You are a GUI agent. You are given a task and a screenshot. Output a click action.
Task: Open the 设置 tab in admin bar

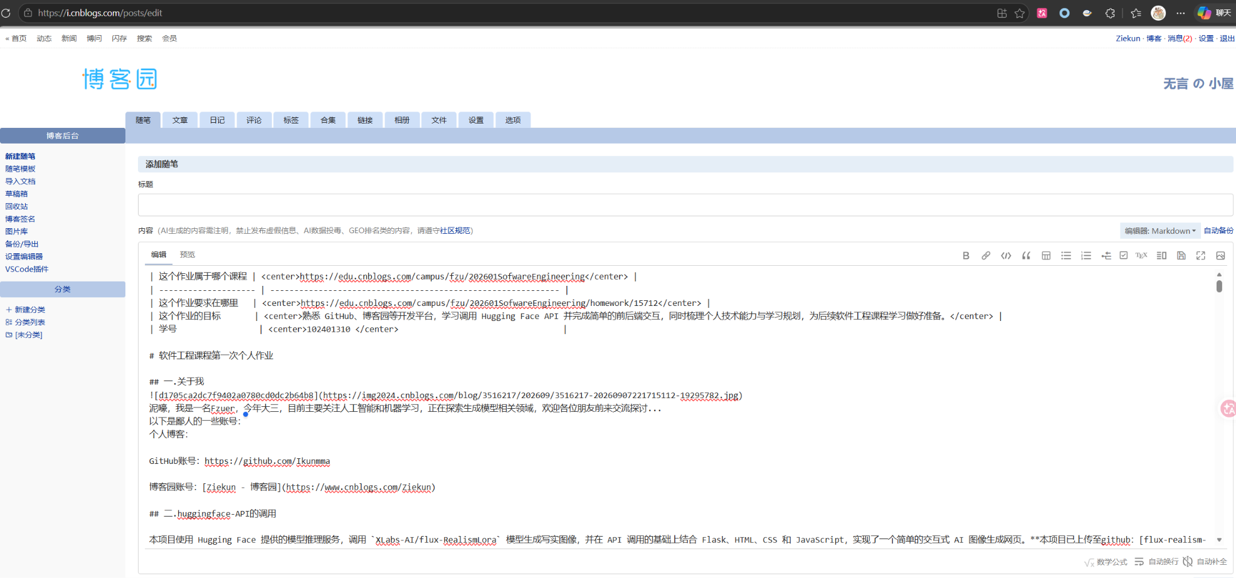(x=476, y=120)
